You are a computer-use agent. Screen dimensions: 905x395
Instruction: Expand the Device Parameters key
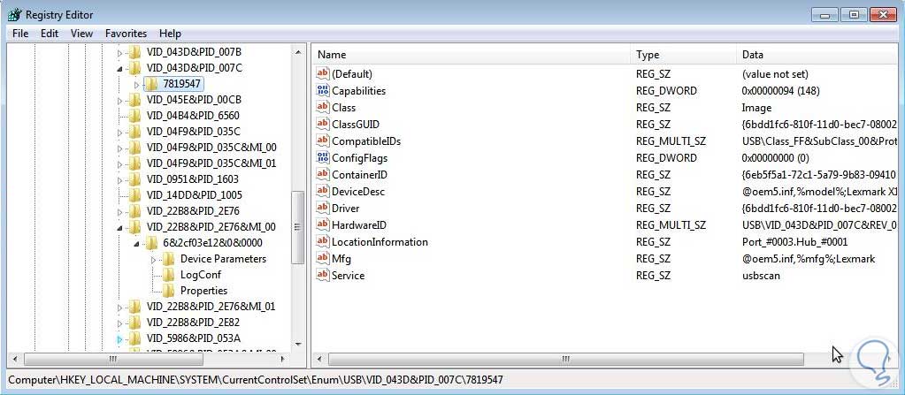(x=154, y=260)
